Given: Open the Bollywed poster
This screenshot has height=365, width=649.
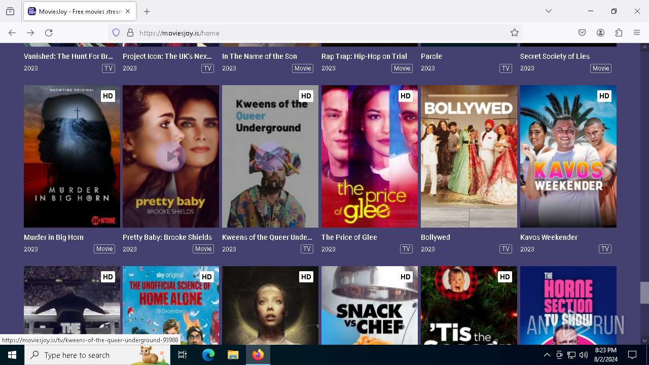Looking at the screenshot, I should click(469, 156).
